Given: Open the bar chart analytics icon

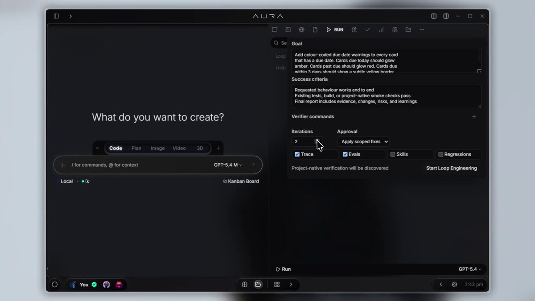Looking at the screenshot, I should tap(381, 29).
